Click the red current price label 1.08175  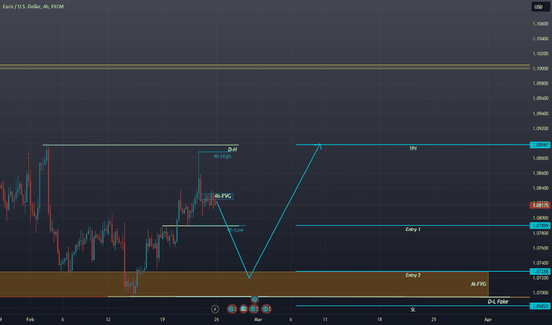point(540,205)
